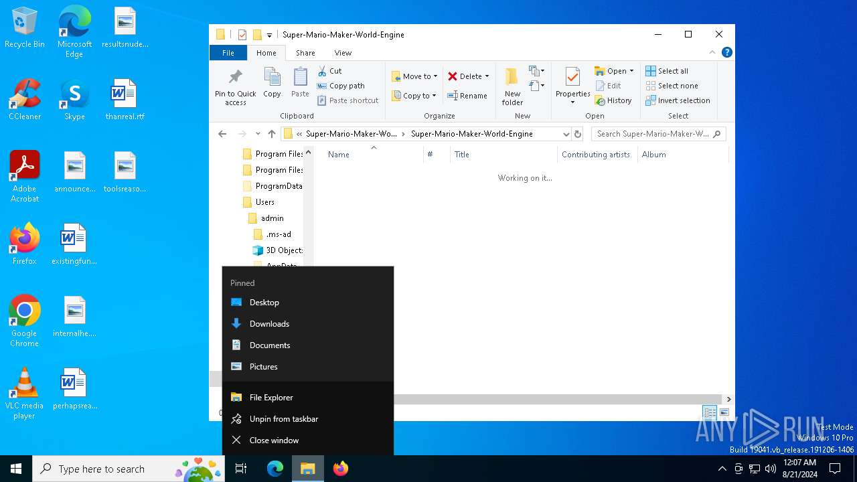Image resolution: width=857 pixels, height=482 pixels.
Task: Open Customize Quick Access Toolbar dropdown
Action: coord(269,35)
